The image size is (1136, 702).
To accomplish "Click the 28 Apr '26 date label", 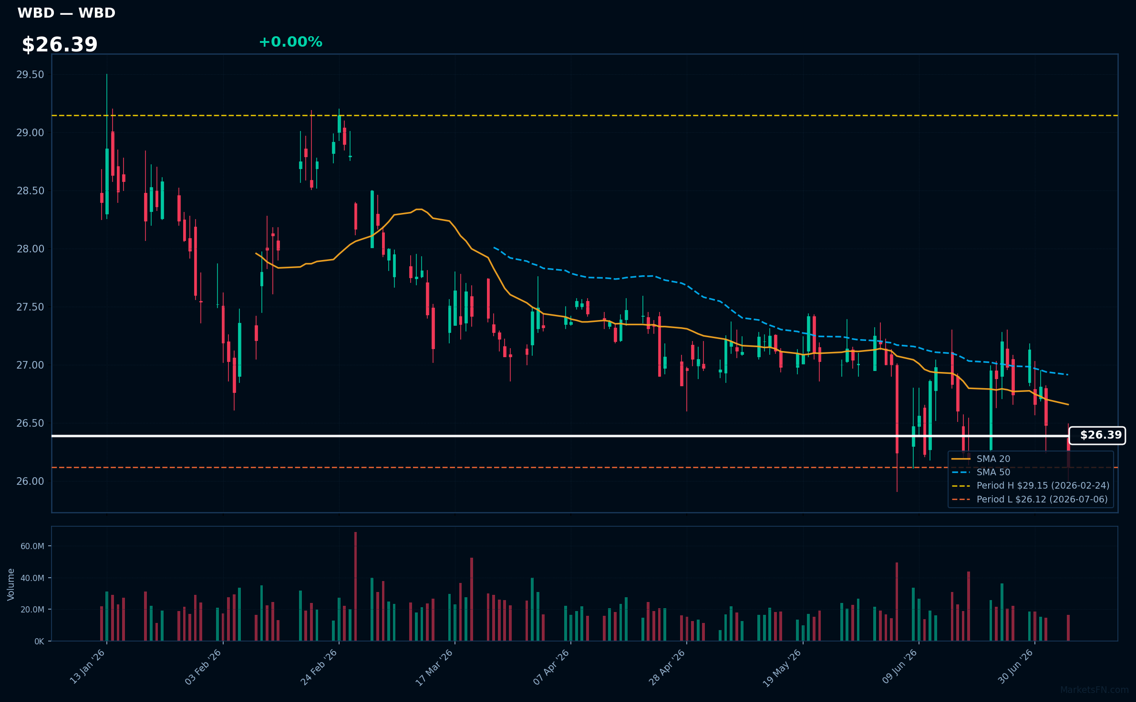I will (x=667, y=667).
